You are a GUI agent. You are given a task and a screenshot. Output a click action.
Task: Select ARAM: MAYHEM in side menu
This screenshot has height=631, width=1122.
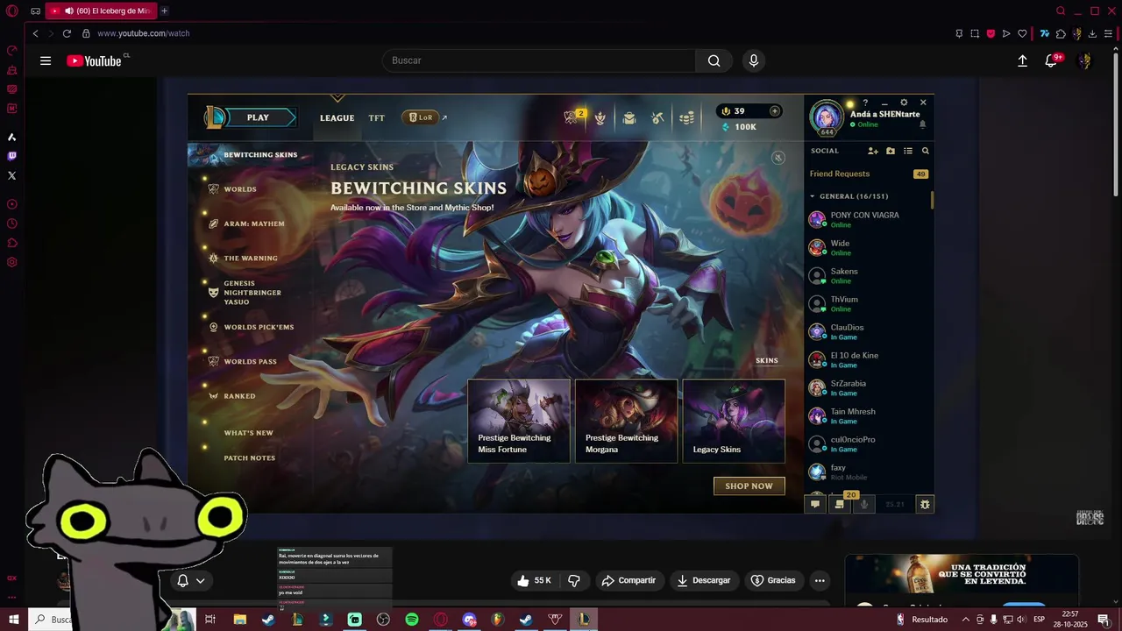pos(254,223)
